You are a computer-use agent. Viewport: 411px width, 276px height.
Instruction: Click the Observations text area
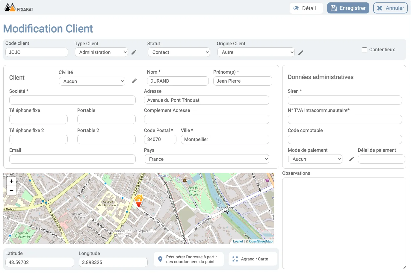[x=344, y=223]
